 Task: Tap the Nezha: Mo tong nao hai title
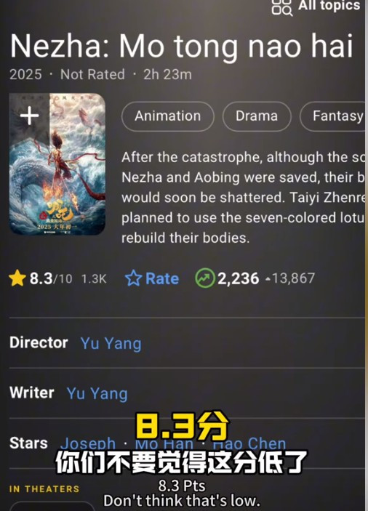pyautogui.click(x=182, y=46)
